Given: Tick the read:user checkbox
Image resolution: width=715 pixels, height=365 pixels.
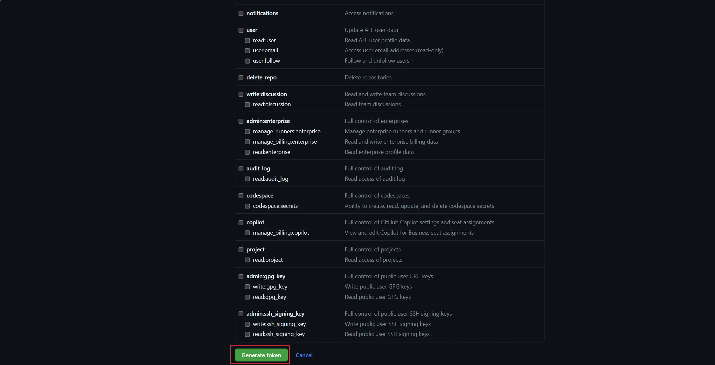Looking at the screenshot, I should click(247, 40).
